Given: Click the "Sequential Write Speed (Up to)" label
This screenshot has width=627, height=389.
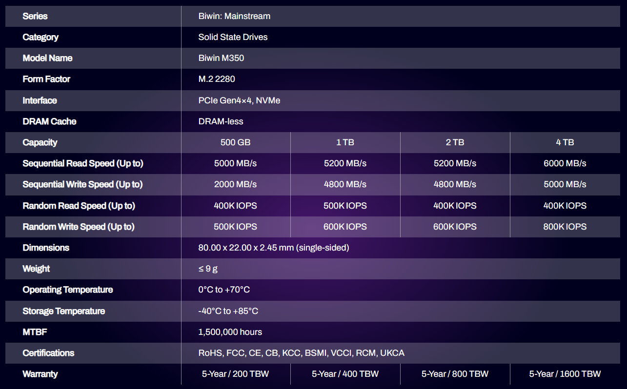Looking at the screenshot, I should pos(83,184).
